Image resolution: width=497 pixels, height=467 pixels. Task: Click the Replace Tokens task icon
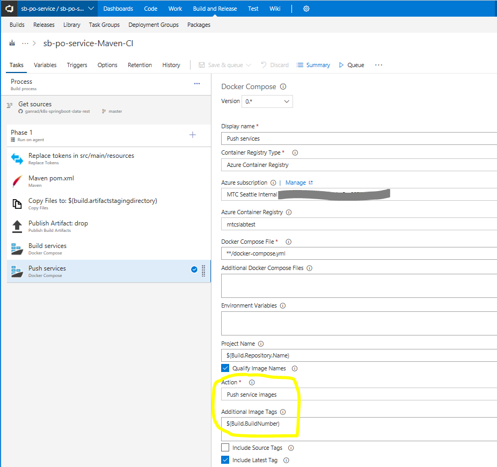pyautogui.click(x=17, y=159)
